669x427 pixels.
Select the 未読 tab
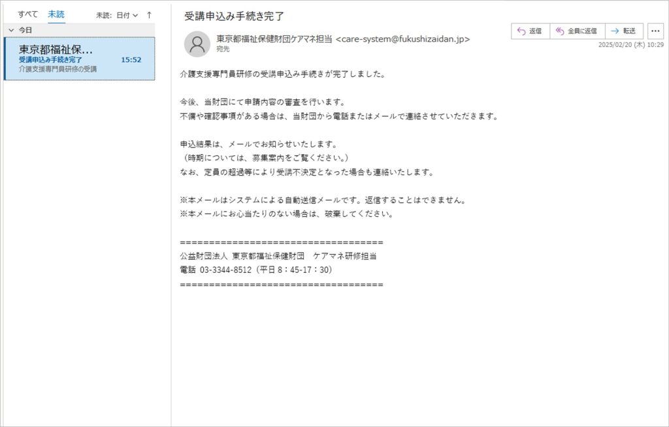coord(56,14)
